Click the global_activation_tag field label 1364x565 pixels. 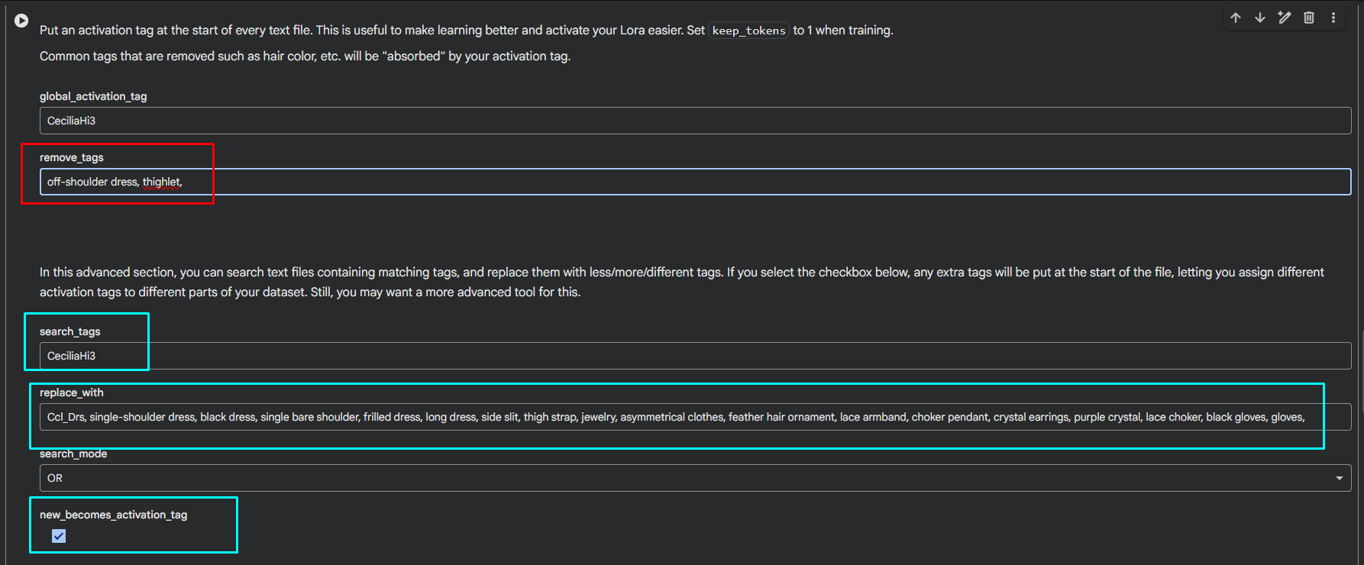[93, 96]
